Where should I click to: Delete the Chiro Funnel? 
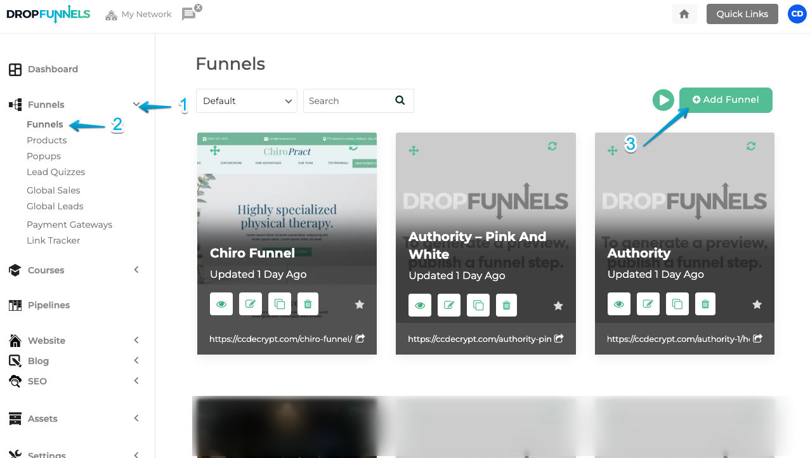coord(308,304)
